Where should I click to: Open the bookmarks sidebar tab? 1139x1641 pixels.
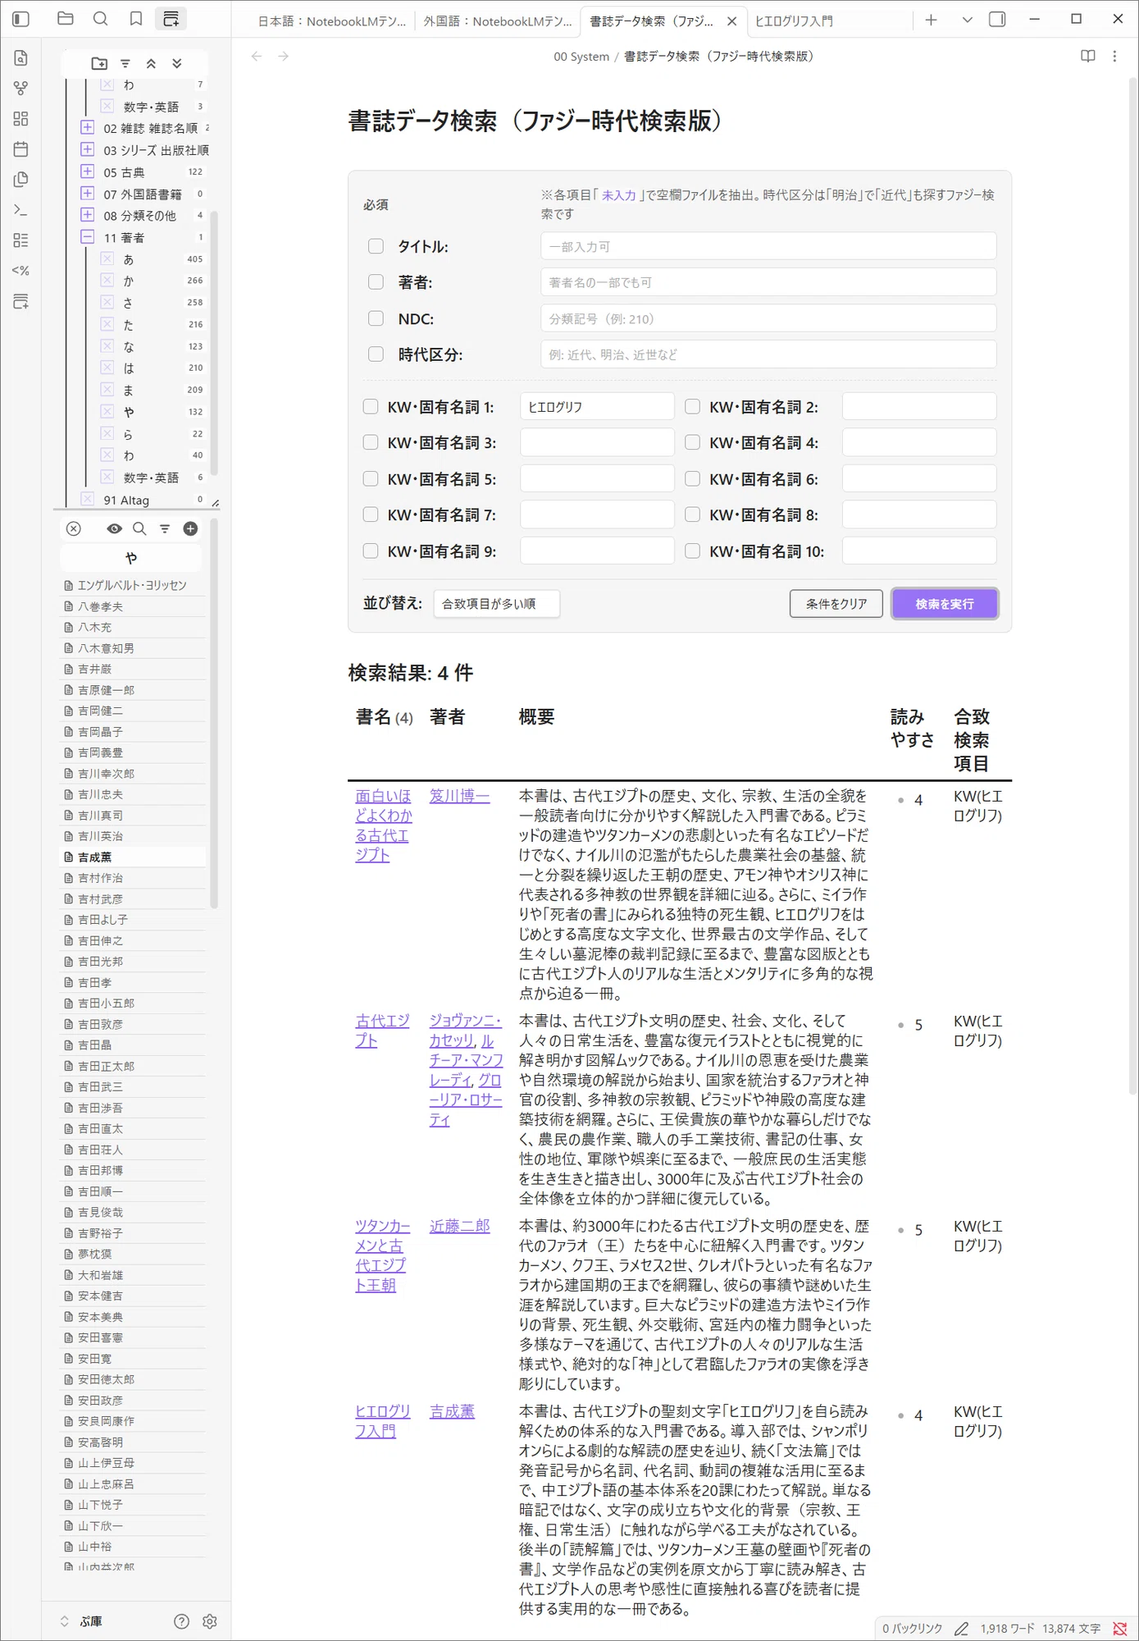tap(136, 19)
